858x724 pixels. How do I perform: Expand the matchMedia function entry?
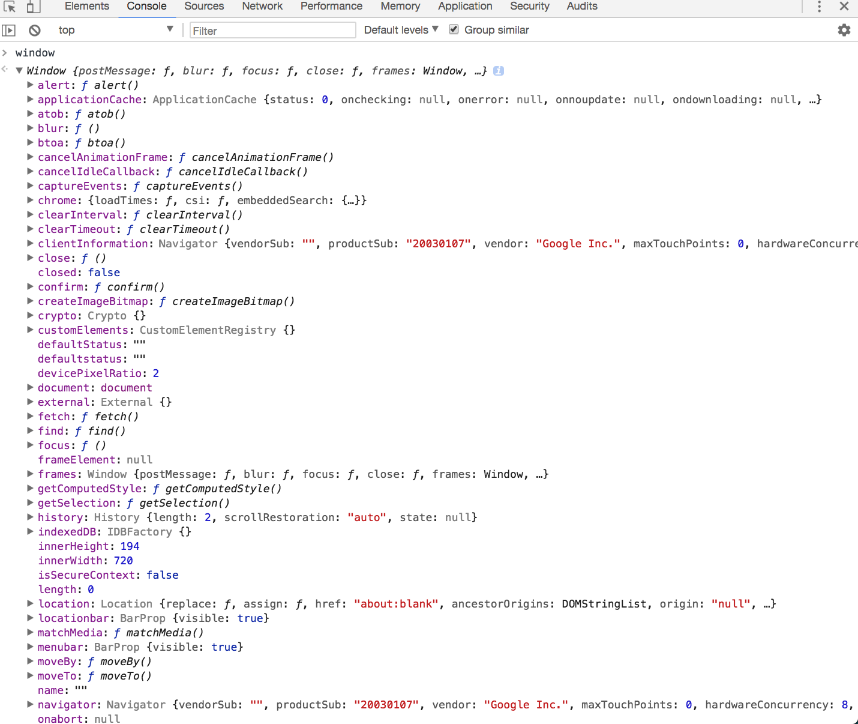click(x=30, y=633)
